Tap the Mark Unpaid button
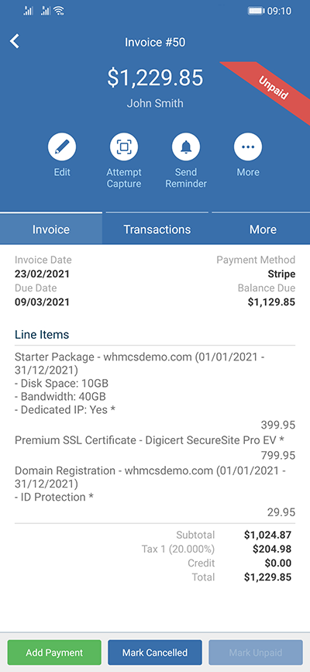 pyautogui.click(x=256, y=653)
